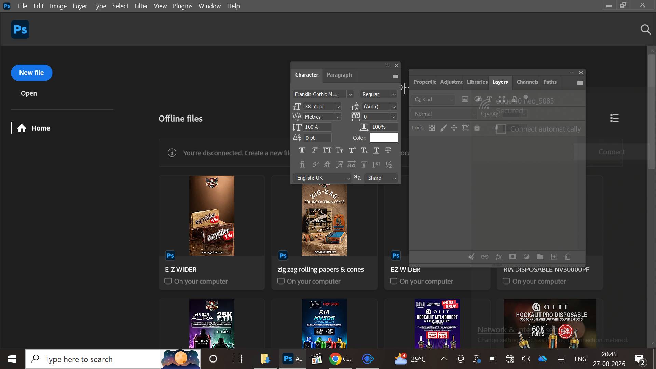Expand the font size dropdown
Screen dimensions: 656x369
coord(338,107)
